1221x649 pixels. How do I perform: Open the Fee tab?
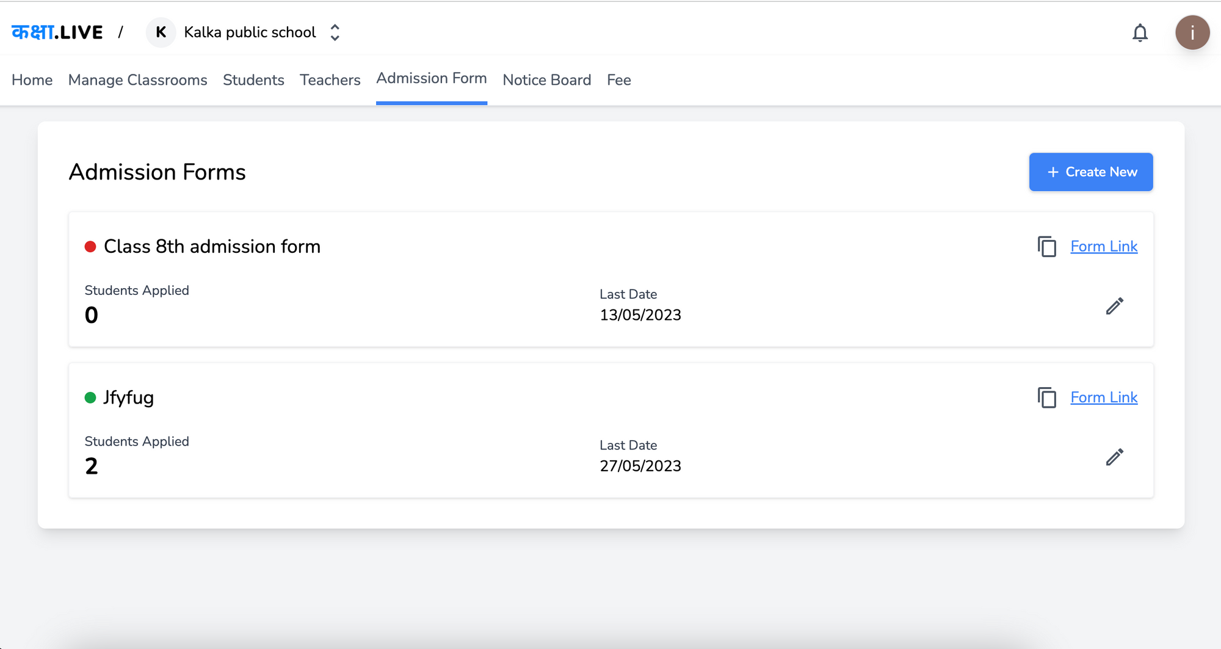click(x=619, y=80)
